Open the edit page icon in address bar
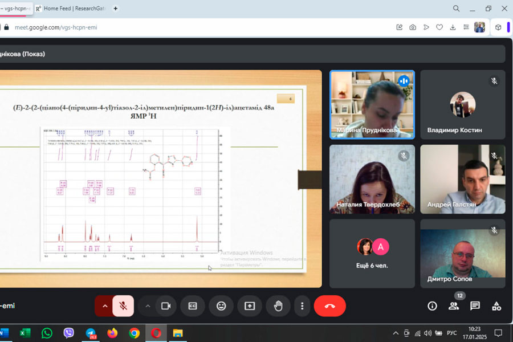This screenshot has height=342, width=513. [400, 27]
